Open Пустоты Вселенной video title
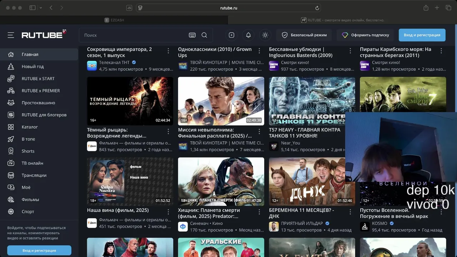Image resolution: width=457 pixels, height=257 pixels. [394, 213]
